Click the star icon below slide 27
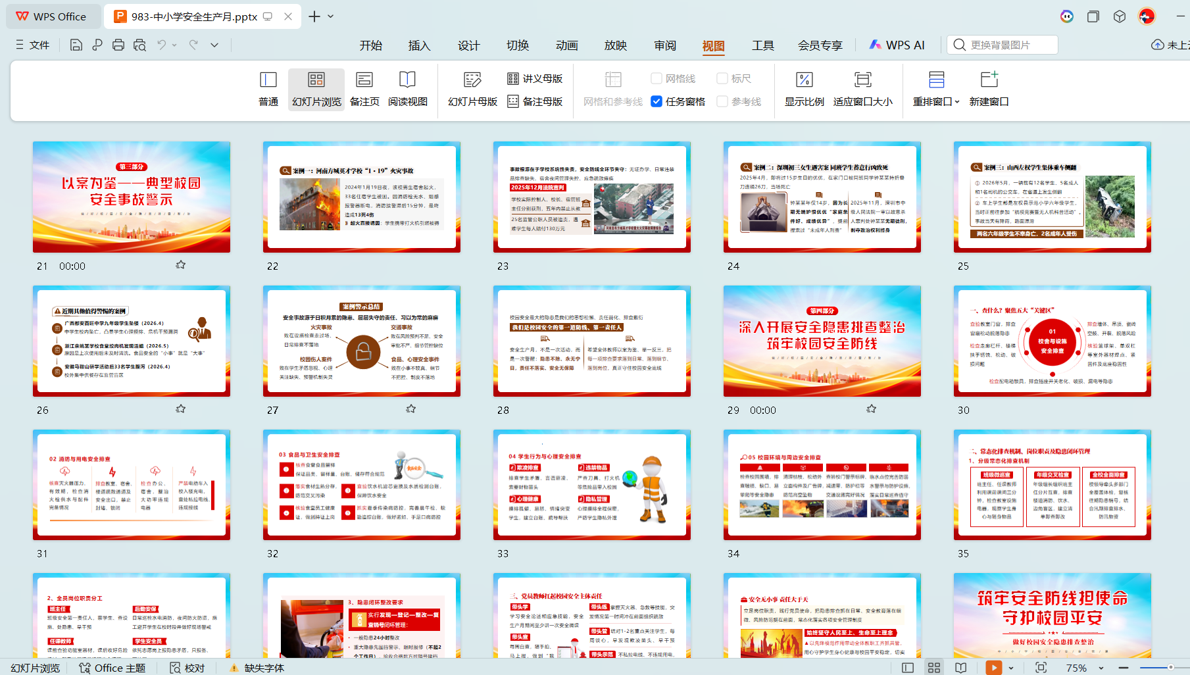 tap(410, 409)
